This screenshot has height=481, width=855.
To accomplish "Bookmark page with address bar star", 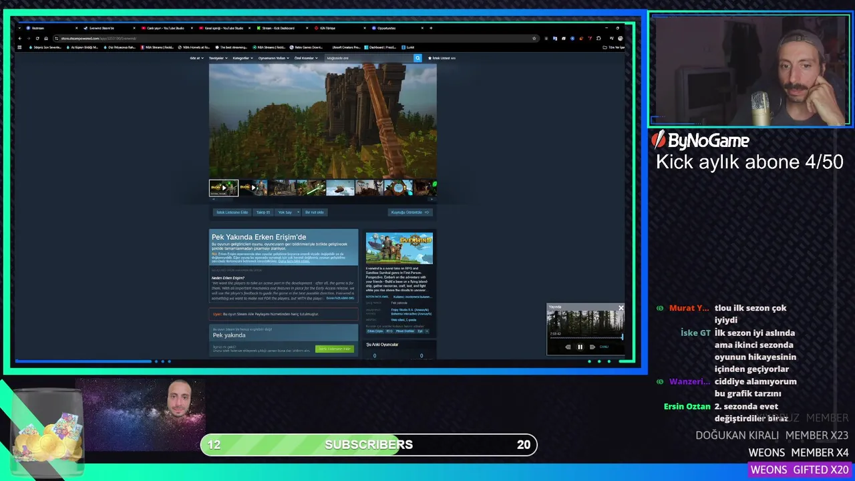I will point(534,38).
